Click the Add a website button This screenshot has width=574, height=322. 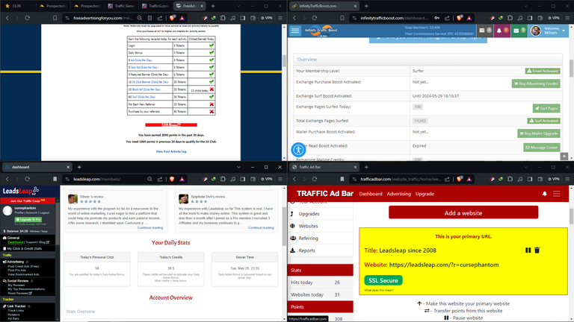[x=463, y=213]
